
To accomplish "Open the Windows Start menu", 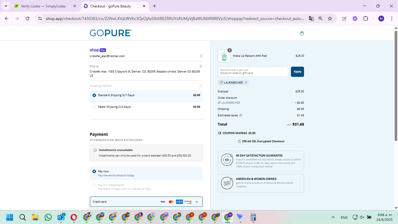I will 10,217.
